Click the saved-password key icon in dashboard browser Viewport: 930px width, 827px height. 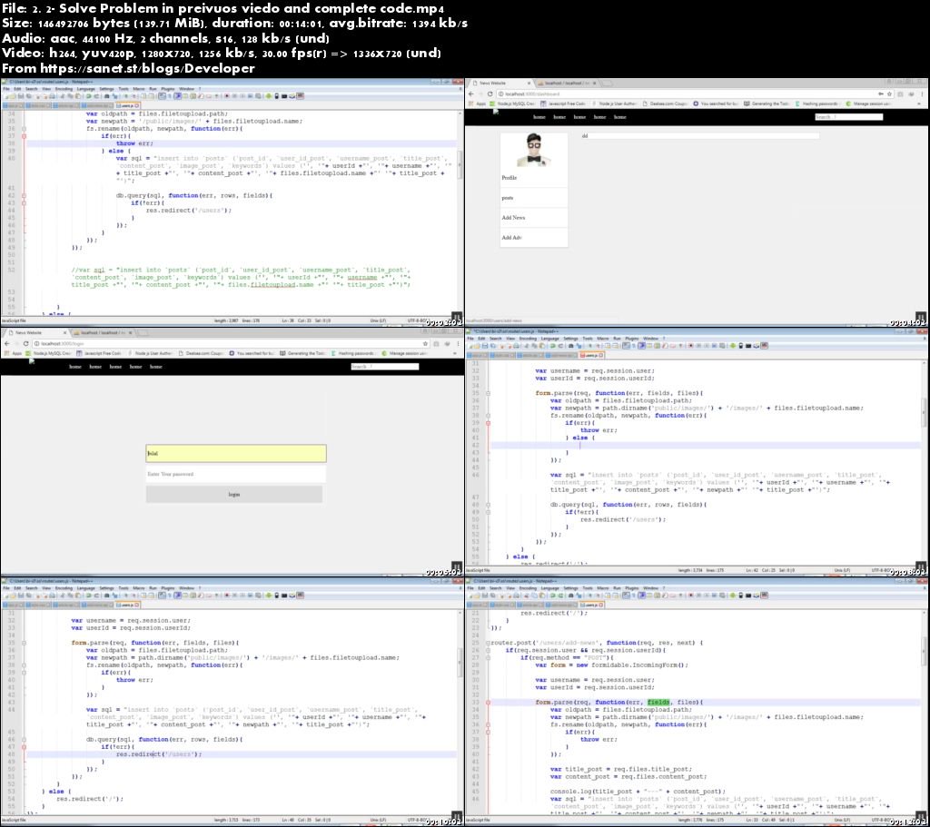coord(880,94)
